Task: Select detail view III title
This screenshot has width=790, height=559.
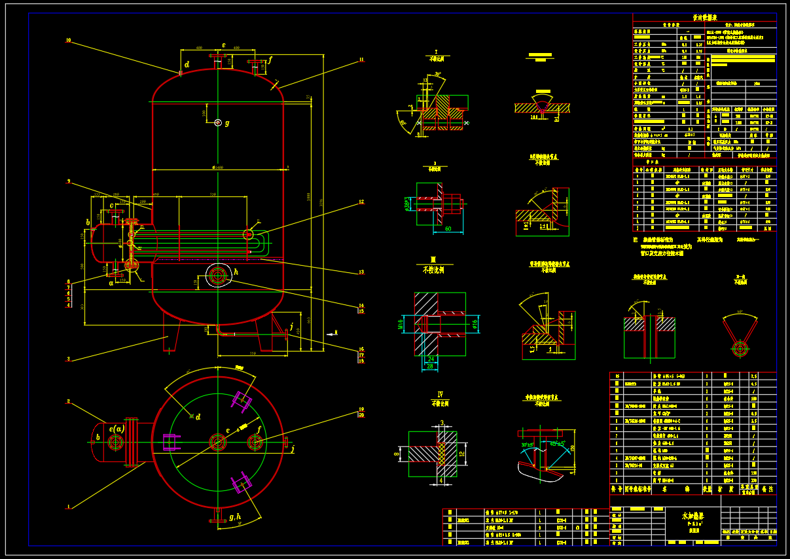Action: click(433, 261)
